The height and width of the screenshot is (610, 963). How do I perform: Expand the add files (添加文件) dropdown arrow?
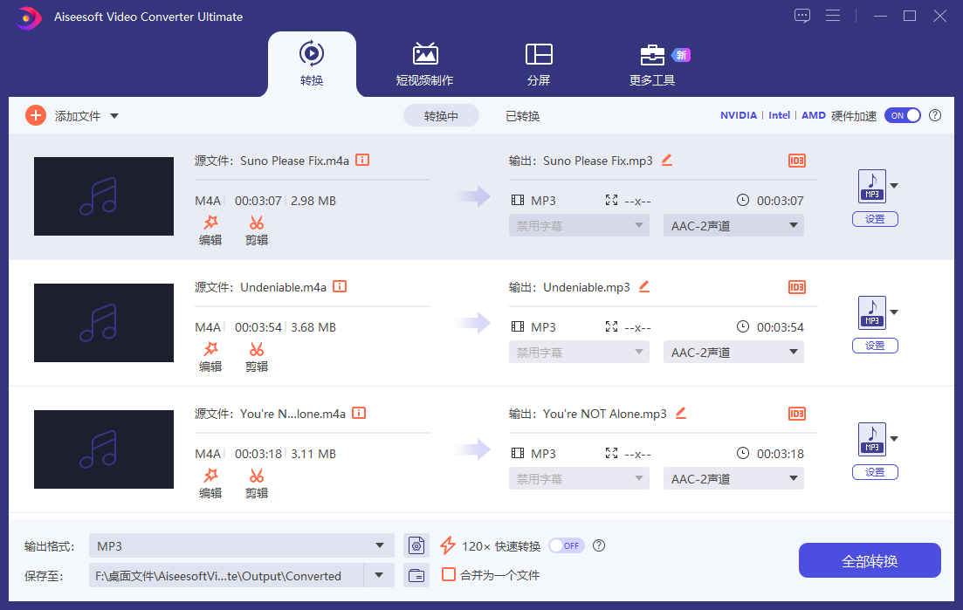point(114,116)
